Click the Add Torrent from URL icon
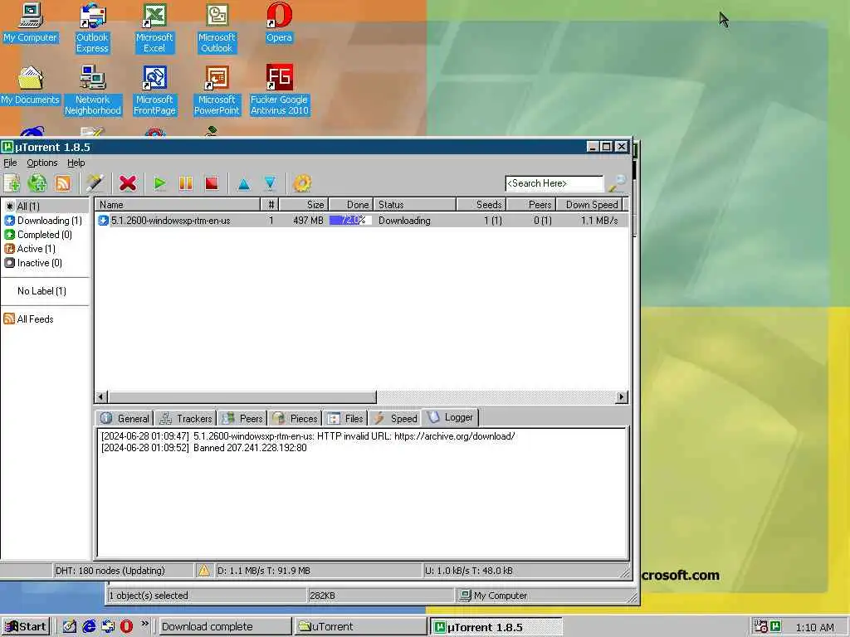 [x=37, y=183]
